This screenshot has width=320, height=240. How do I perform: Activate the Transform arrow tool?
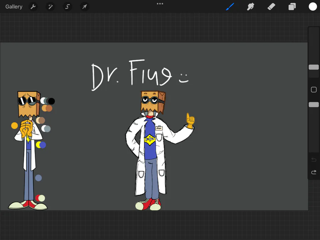tap(85, 7)
